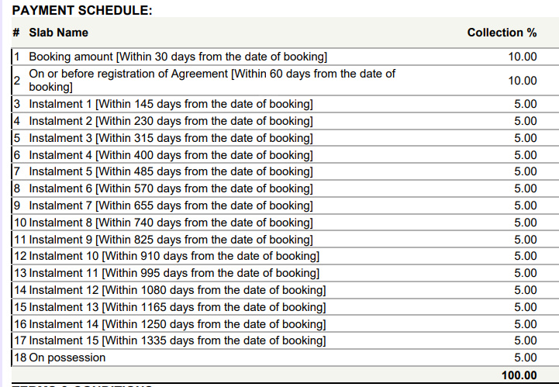Click the PAYMENT SCHEDULE heading
Screen dimensions: 559x387
82,10
